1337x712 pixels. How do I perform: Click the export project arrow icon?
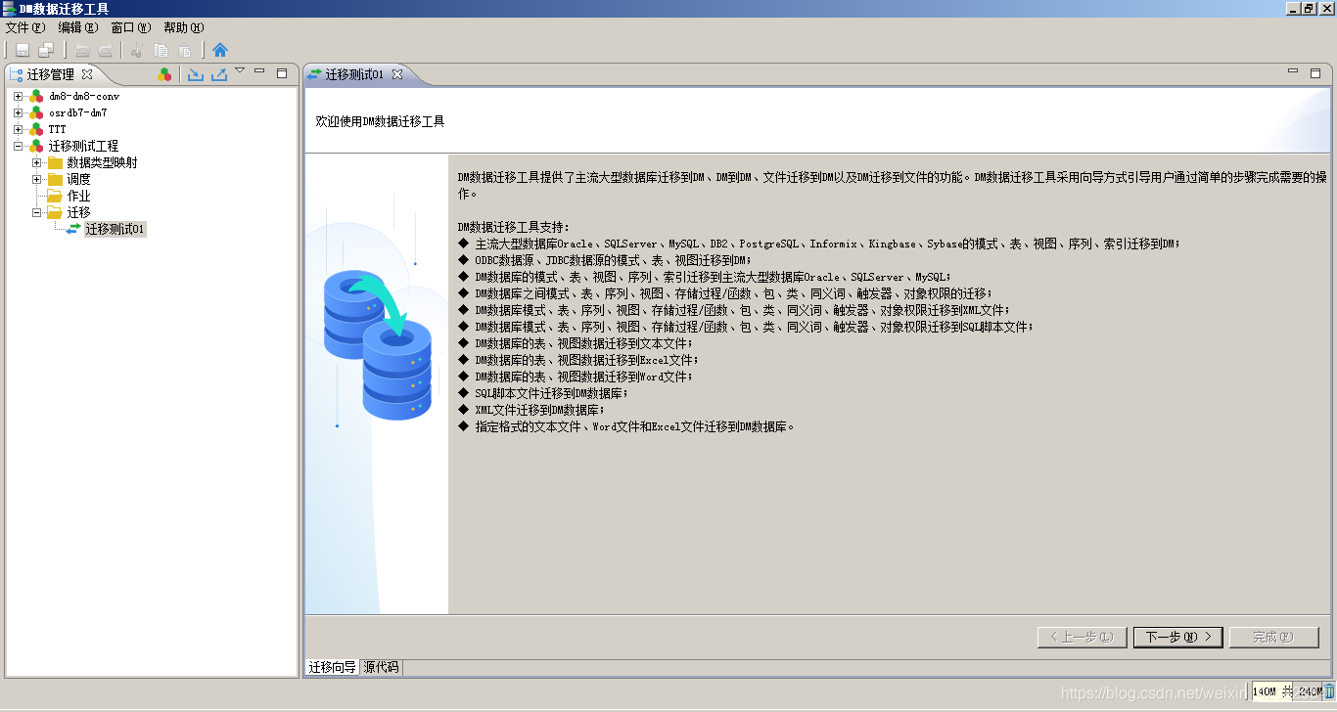219,74
